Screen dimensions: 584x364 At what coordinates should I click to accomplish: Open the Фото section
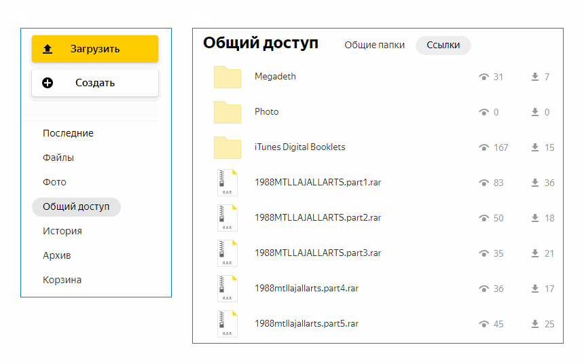click(54, 183)
